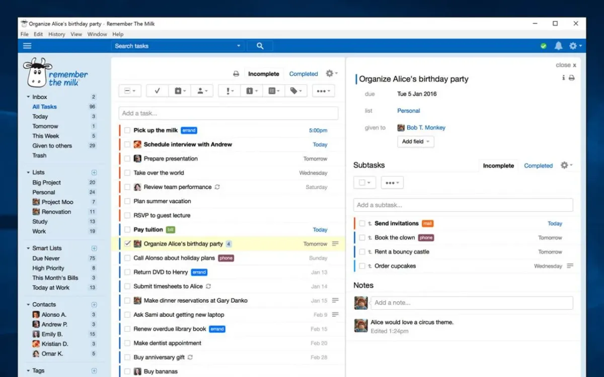The height and width of the screenshot is (377, 604).
Task: Check the Pick up the milk checkbox
Action: [x=127, y=130]
